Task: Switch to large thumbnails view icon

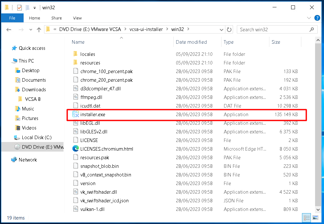Action: 315,218
